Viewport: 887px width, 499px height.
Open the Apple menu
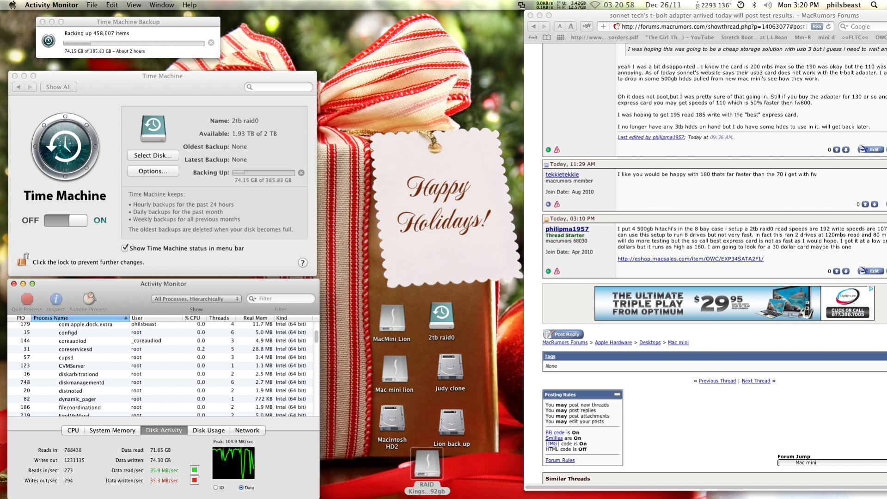[13, 5]
